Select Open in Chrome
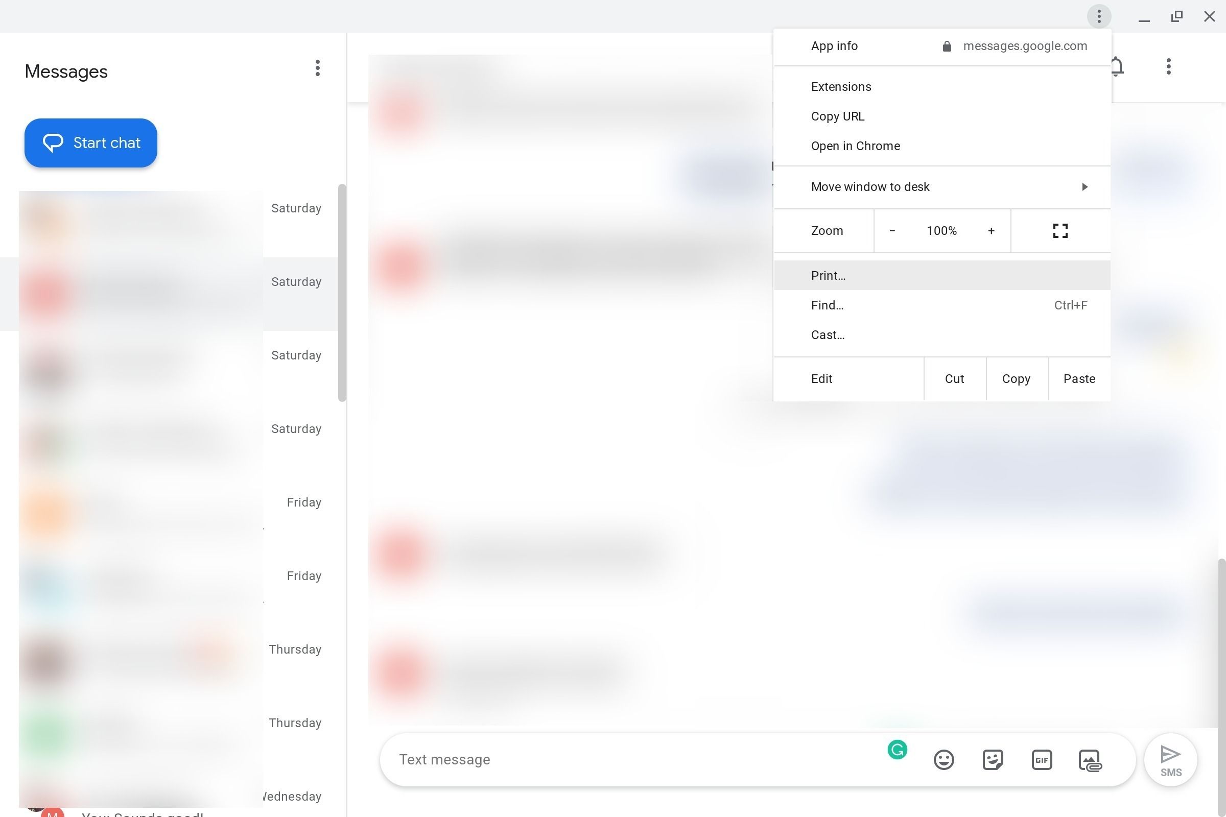 tap(942, 146)
